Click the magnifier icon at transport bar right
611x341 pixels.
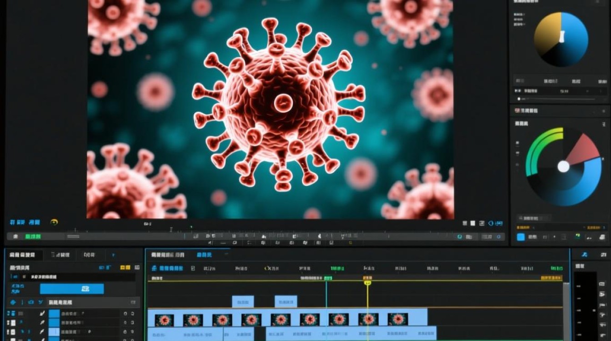[460, 236]
